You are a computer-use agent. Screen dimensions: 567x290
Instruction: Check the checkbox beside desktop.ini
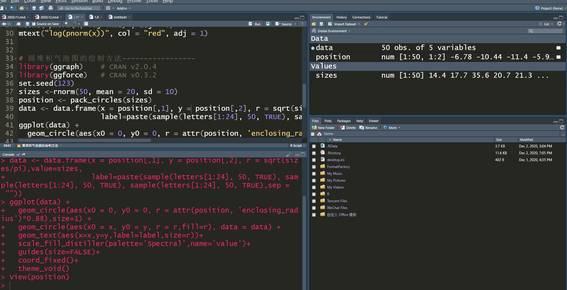tap(314, 160)
